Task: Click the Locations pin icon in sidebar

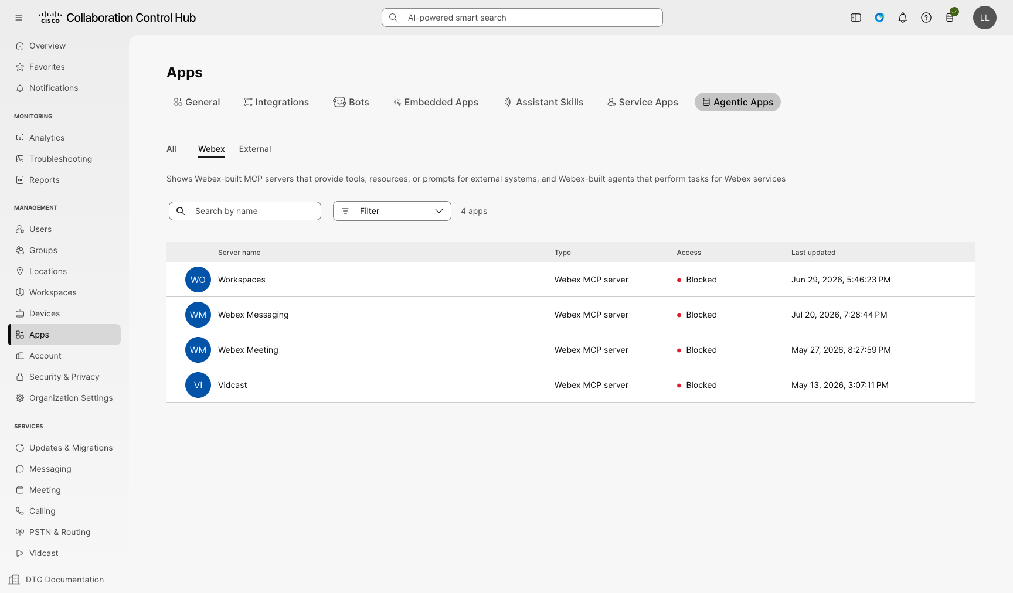Action: [x=20, y=271]
